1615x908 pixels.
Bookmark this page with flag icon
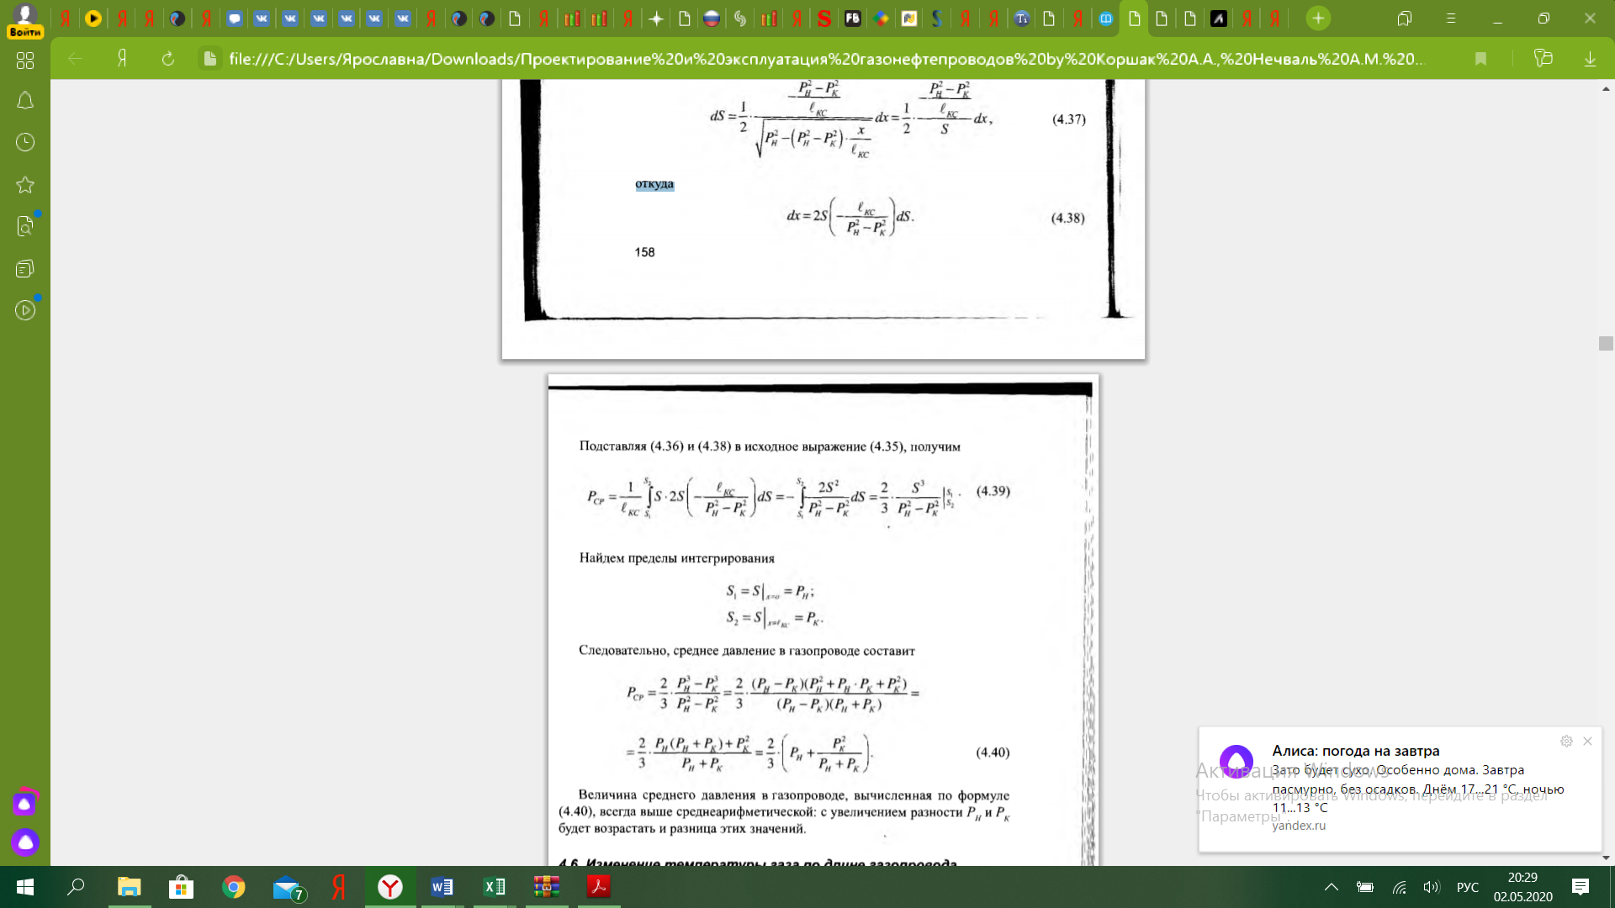[x=1480, y=59]
